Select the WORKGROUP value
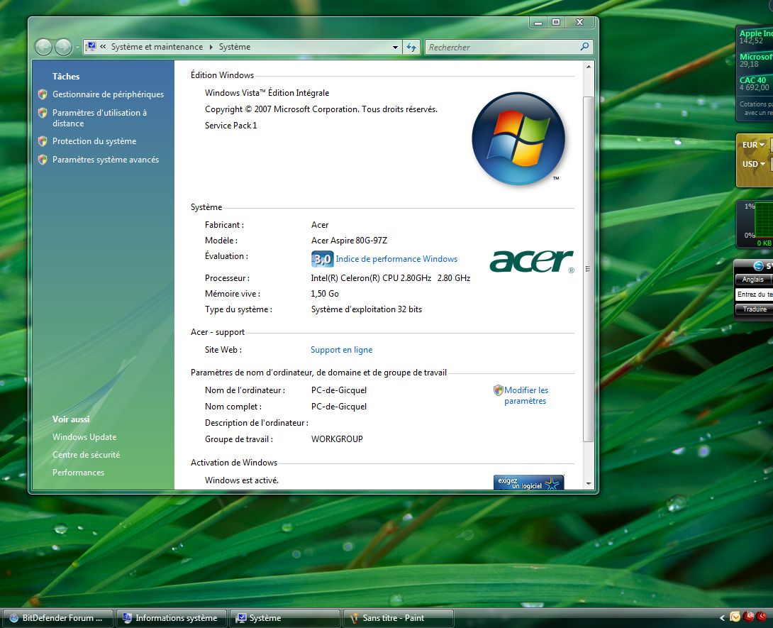Viewport: 773px width, 628px height. click(337, 439)
